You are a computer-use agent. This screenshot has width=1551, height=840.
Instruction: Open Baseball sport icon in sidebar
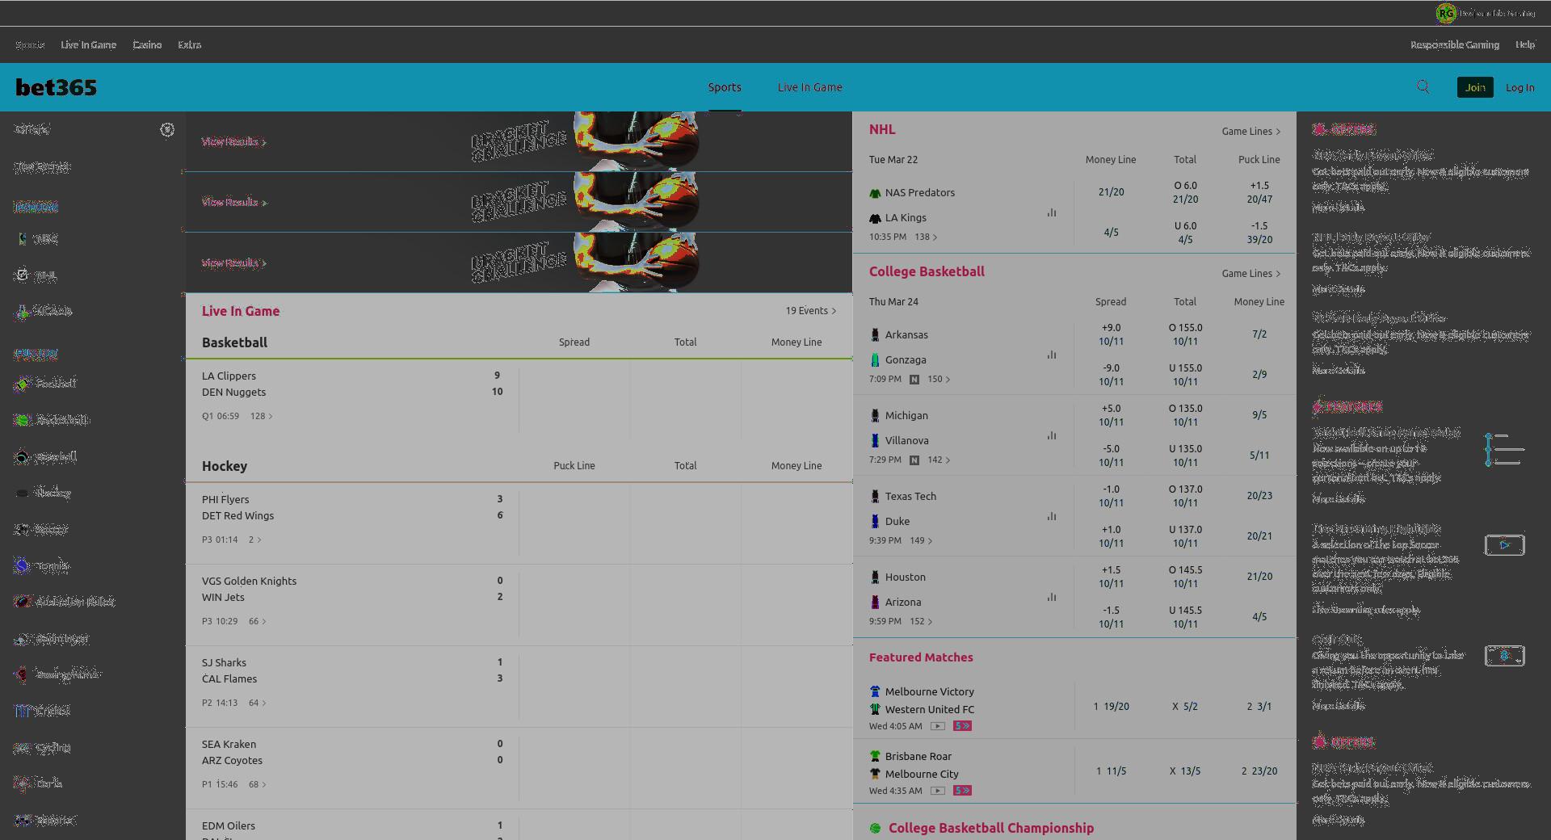23,457
